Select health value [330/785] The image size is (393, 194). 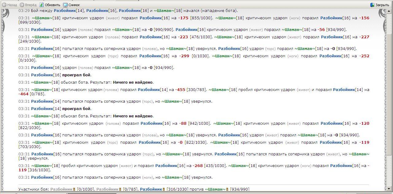197,89
